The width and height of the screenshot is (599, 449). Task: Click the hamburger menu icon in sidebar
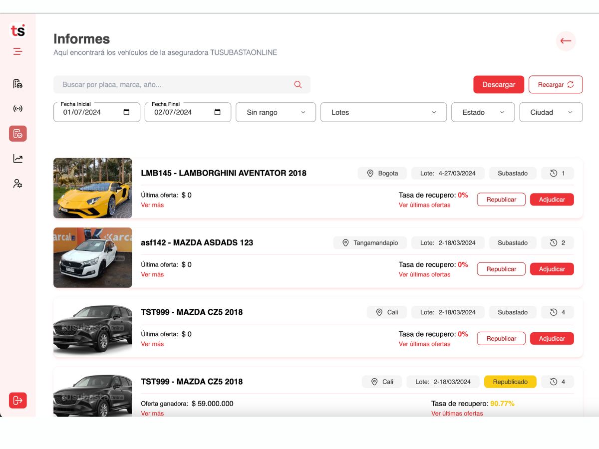(x=17, y=51)
